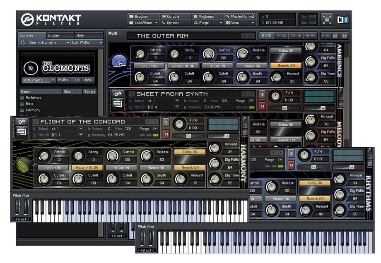Mute the Sweet Pacha Synth instrument
The height and width of the screenshot is (263, 381).
click(x=262, y=106)
